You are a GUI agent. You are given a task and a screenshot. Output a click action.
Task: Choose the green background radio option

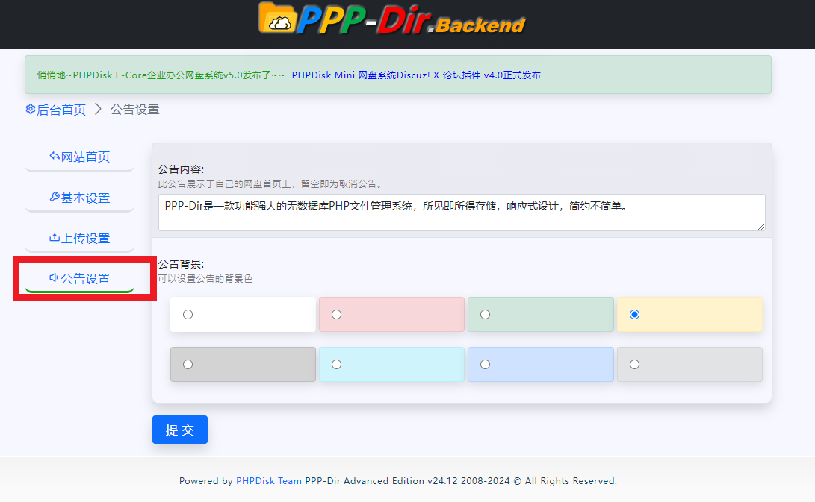tap(486, 315)
